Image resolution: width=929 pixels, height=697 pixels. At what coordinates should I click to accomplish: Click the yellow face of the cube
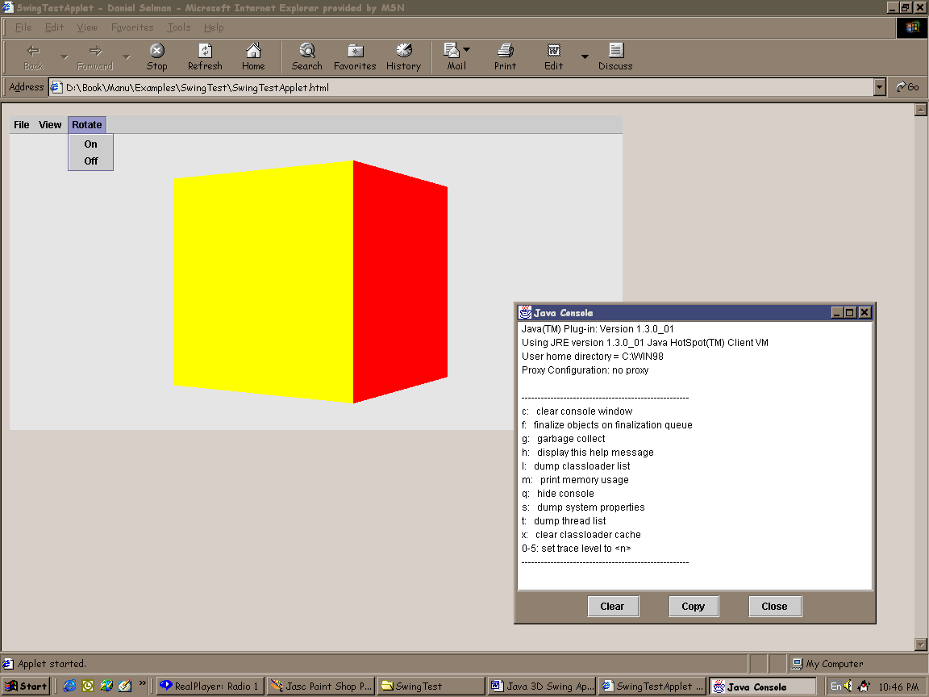click(263, 282)
